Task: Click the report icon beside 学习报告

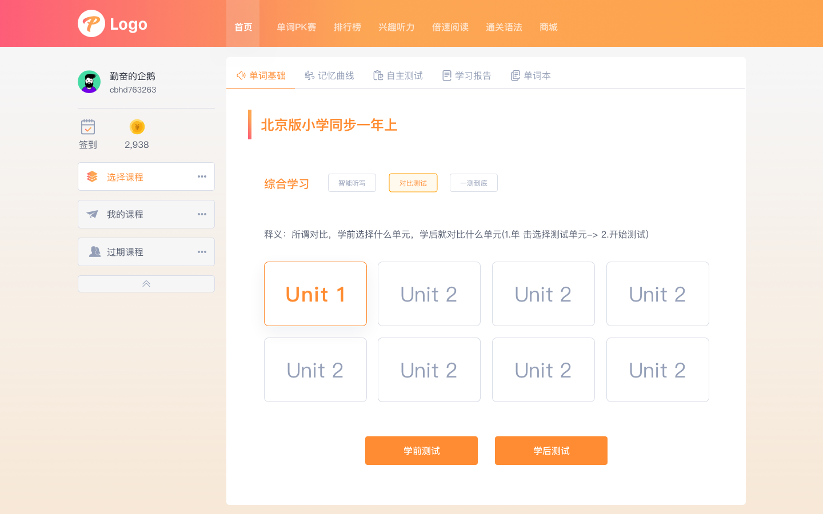Action: point(447,75)
